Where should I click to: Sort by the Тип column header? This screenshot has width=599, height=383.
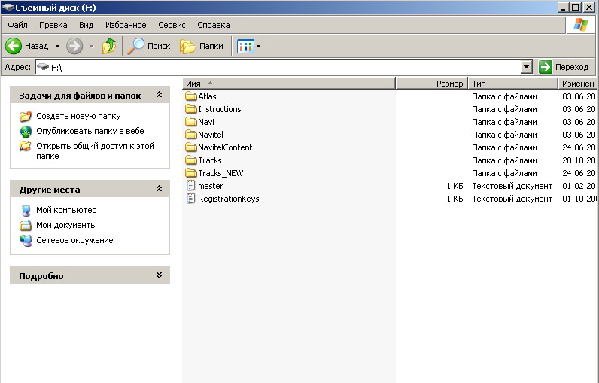(x=513, y=84)
